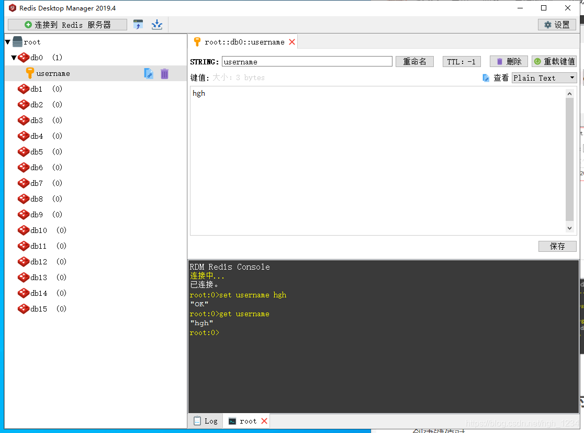Close the root::db0::username tab
This screenshot has height=433, width=584.
(293, 42)
